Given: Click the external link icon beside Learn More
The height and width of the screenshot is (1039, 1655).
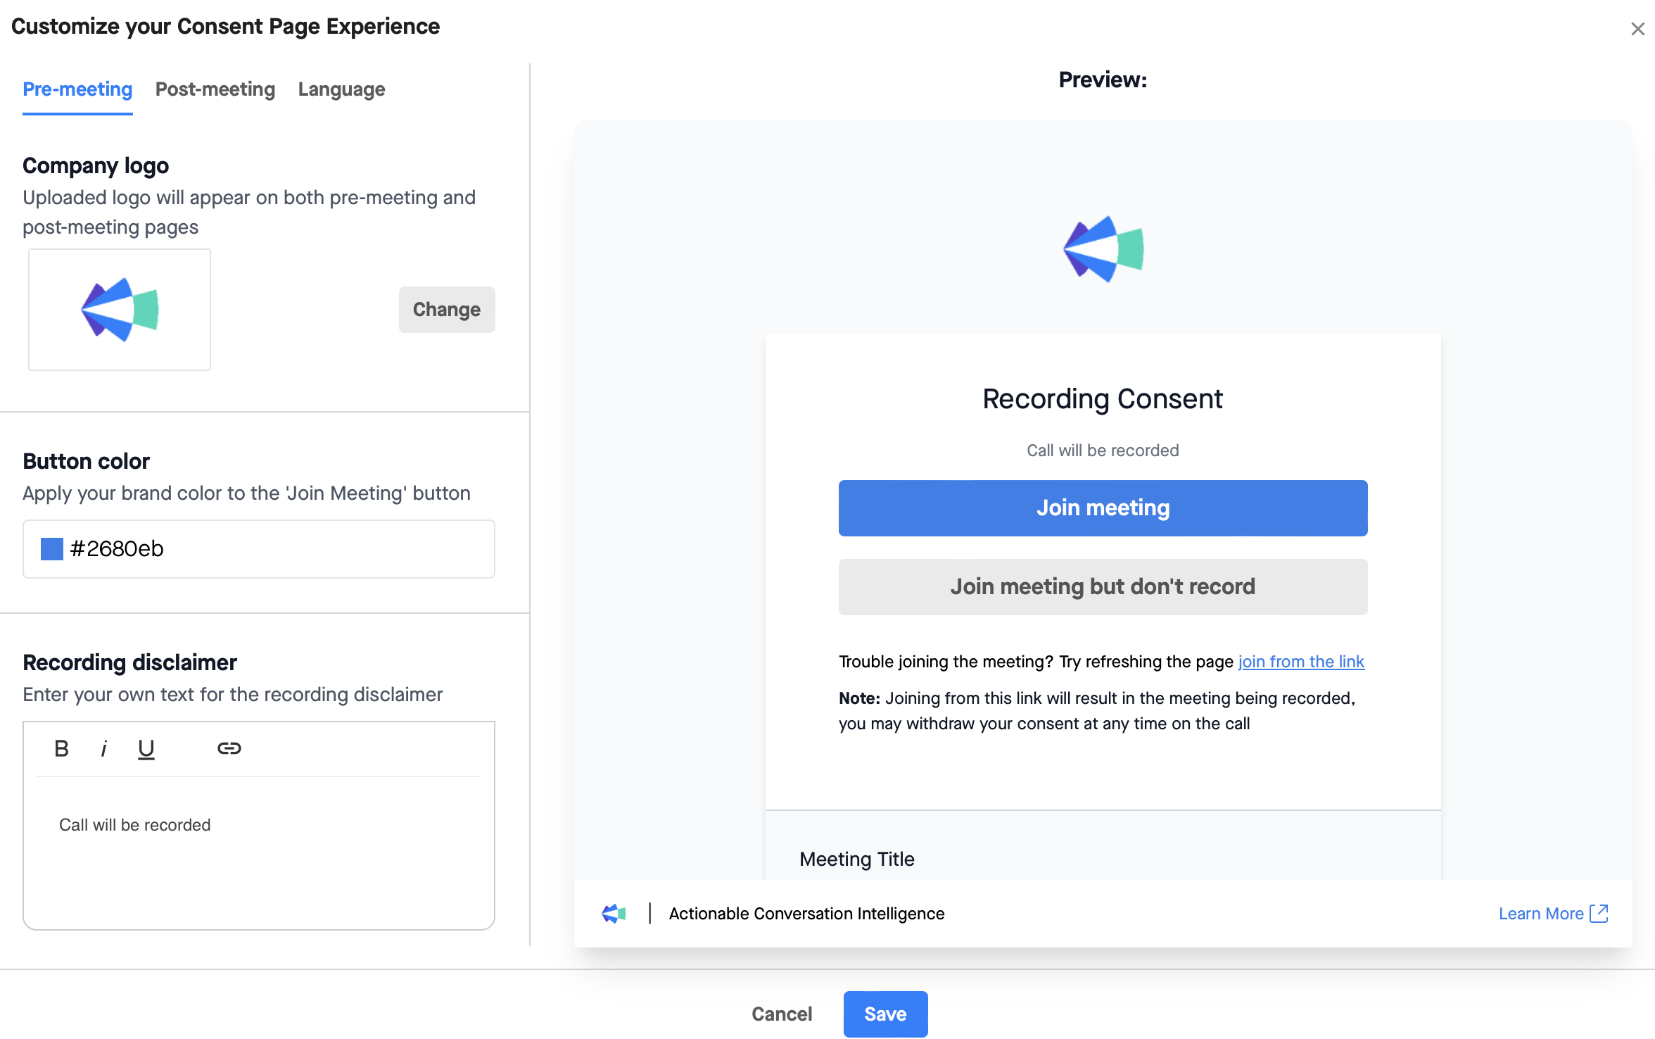Looking at the screenshot, I should pyautogui.click(x=1599, y=913).
